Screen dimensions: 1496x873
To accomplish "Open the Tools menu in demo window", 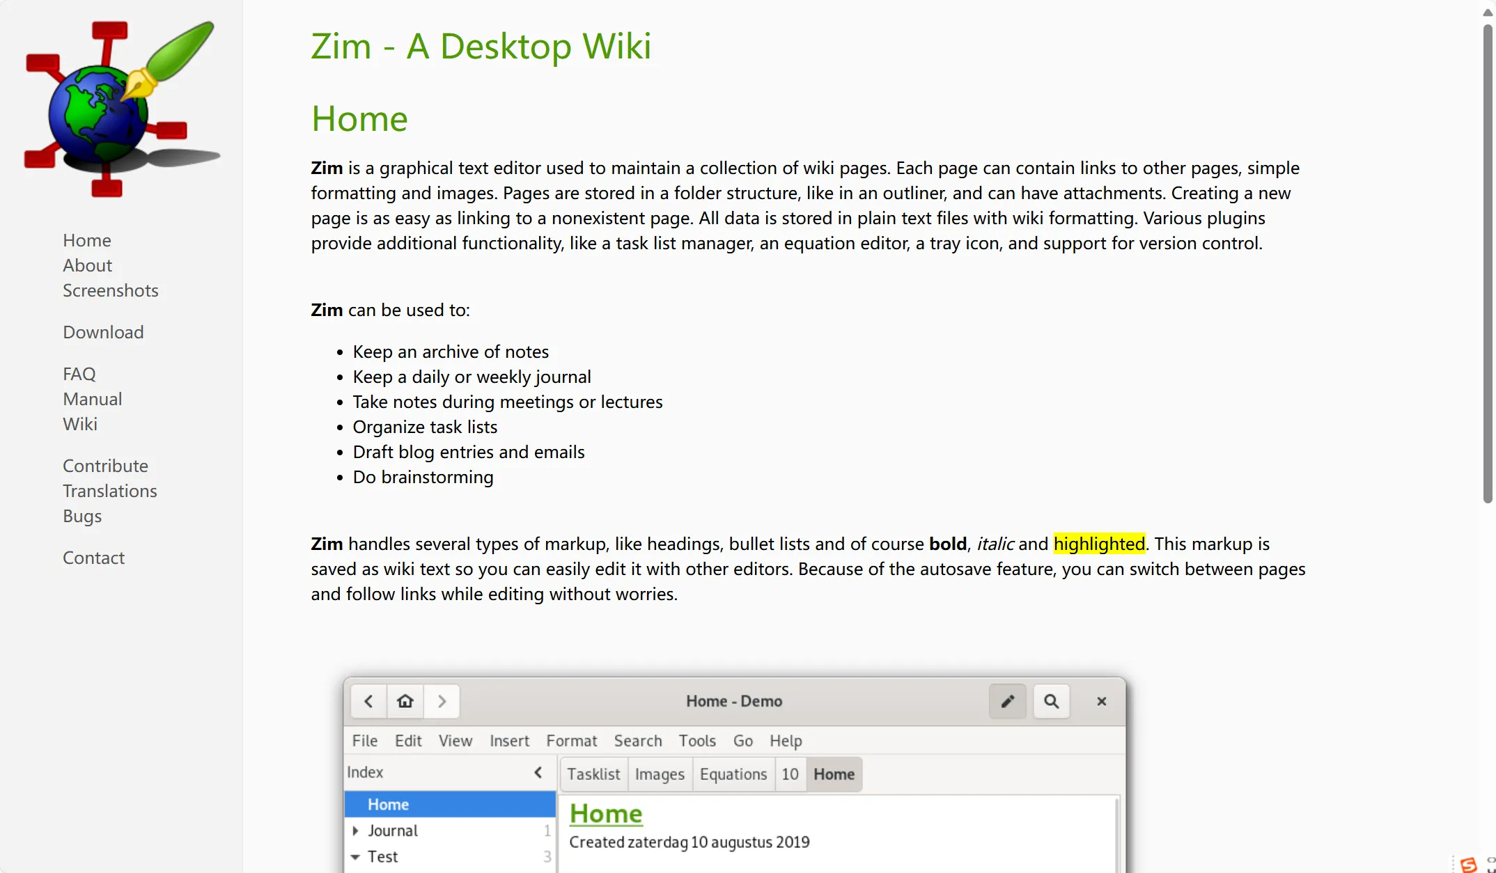I will (x=696, y=740).
